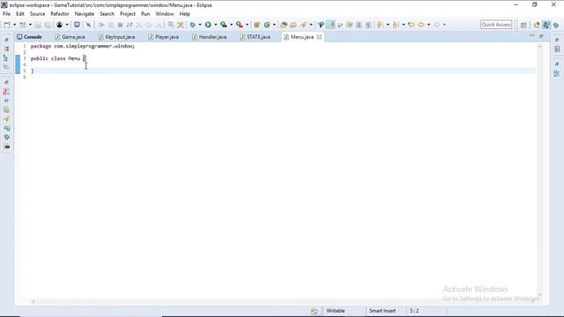Click the 5 : 2 cursor position
The width and height of the screenshot is (564, 317).
pos(414,311)
